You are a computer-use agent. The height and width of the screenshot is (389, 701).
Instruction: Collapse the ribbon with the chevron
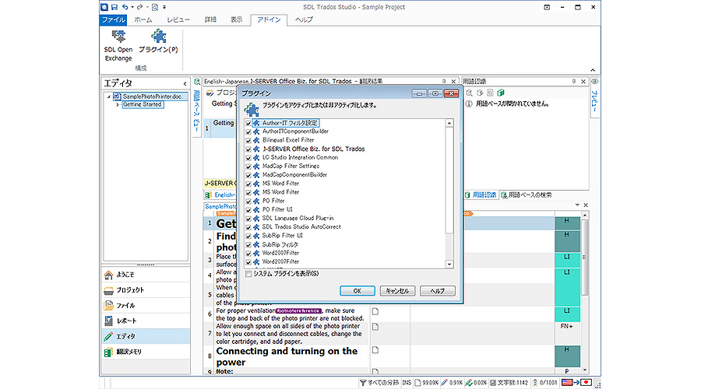pos(593,70)
